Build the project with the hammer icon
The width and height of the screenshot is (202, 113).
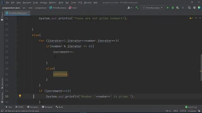137,8
